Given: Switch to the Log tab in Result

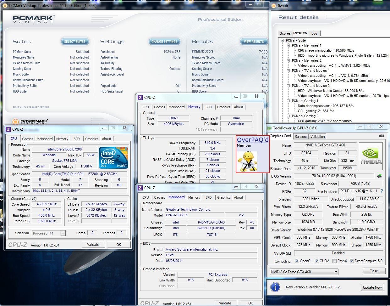Looking at the screenshot, I should [x=314, y=33].
